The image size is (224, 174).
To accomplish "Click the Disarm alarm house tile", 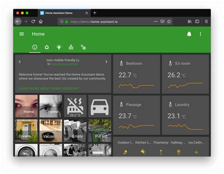I will coord(26,131).
